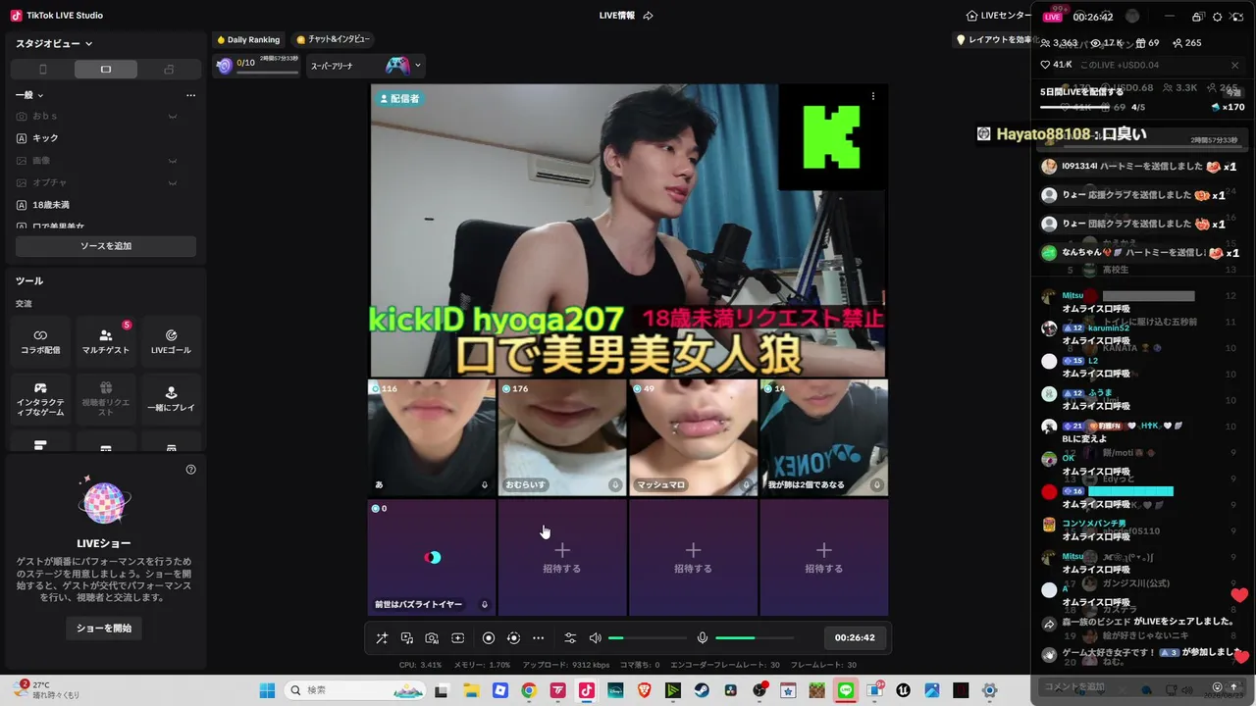
Task: Open Google Chrome from the taskbar
Action: (x=528, y=690)
